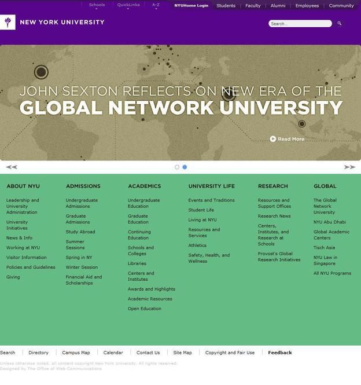Viewport: 361px width, 385px height.
Task: Open the Community tab
Action: [341, 6]
